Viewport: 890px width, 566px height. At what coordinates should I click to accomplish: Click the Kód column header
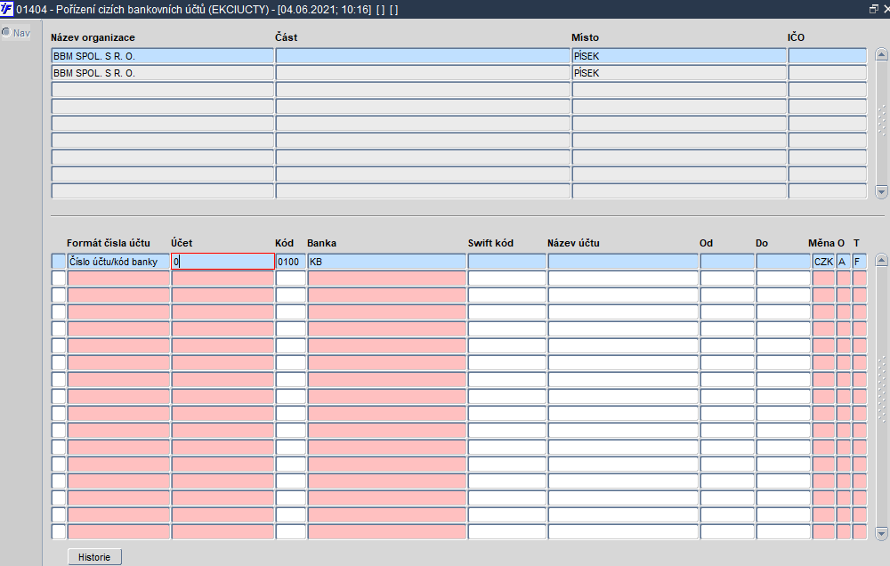click(x=285, y=243)
